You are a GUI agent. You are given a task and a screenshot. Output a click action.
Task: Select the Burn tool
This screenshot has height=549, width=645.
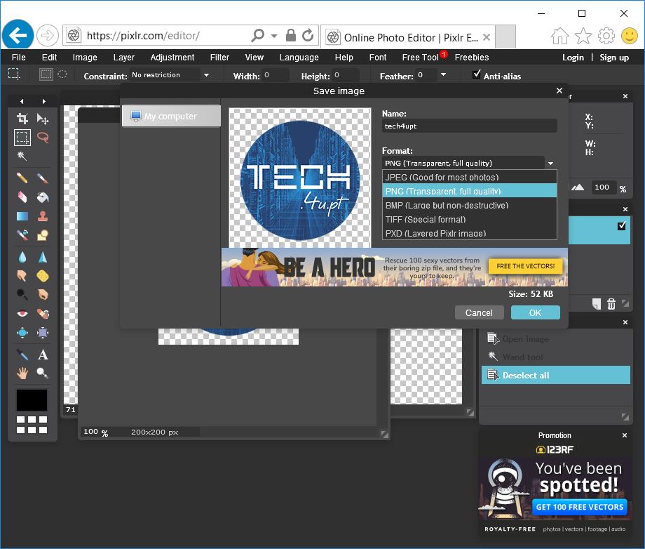[x=43, y=294]
